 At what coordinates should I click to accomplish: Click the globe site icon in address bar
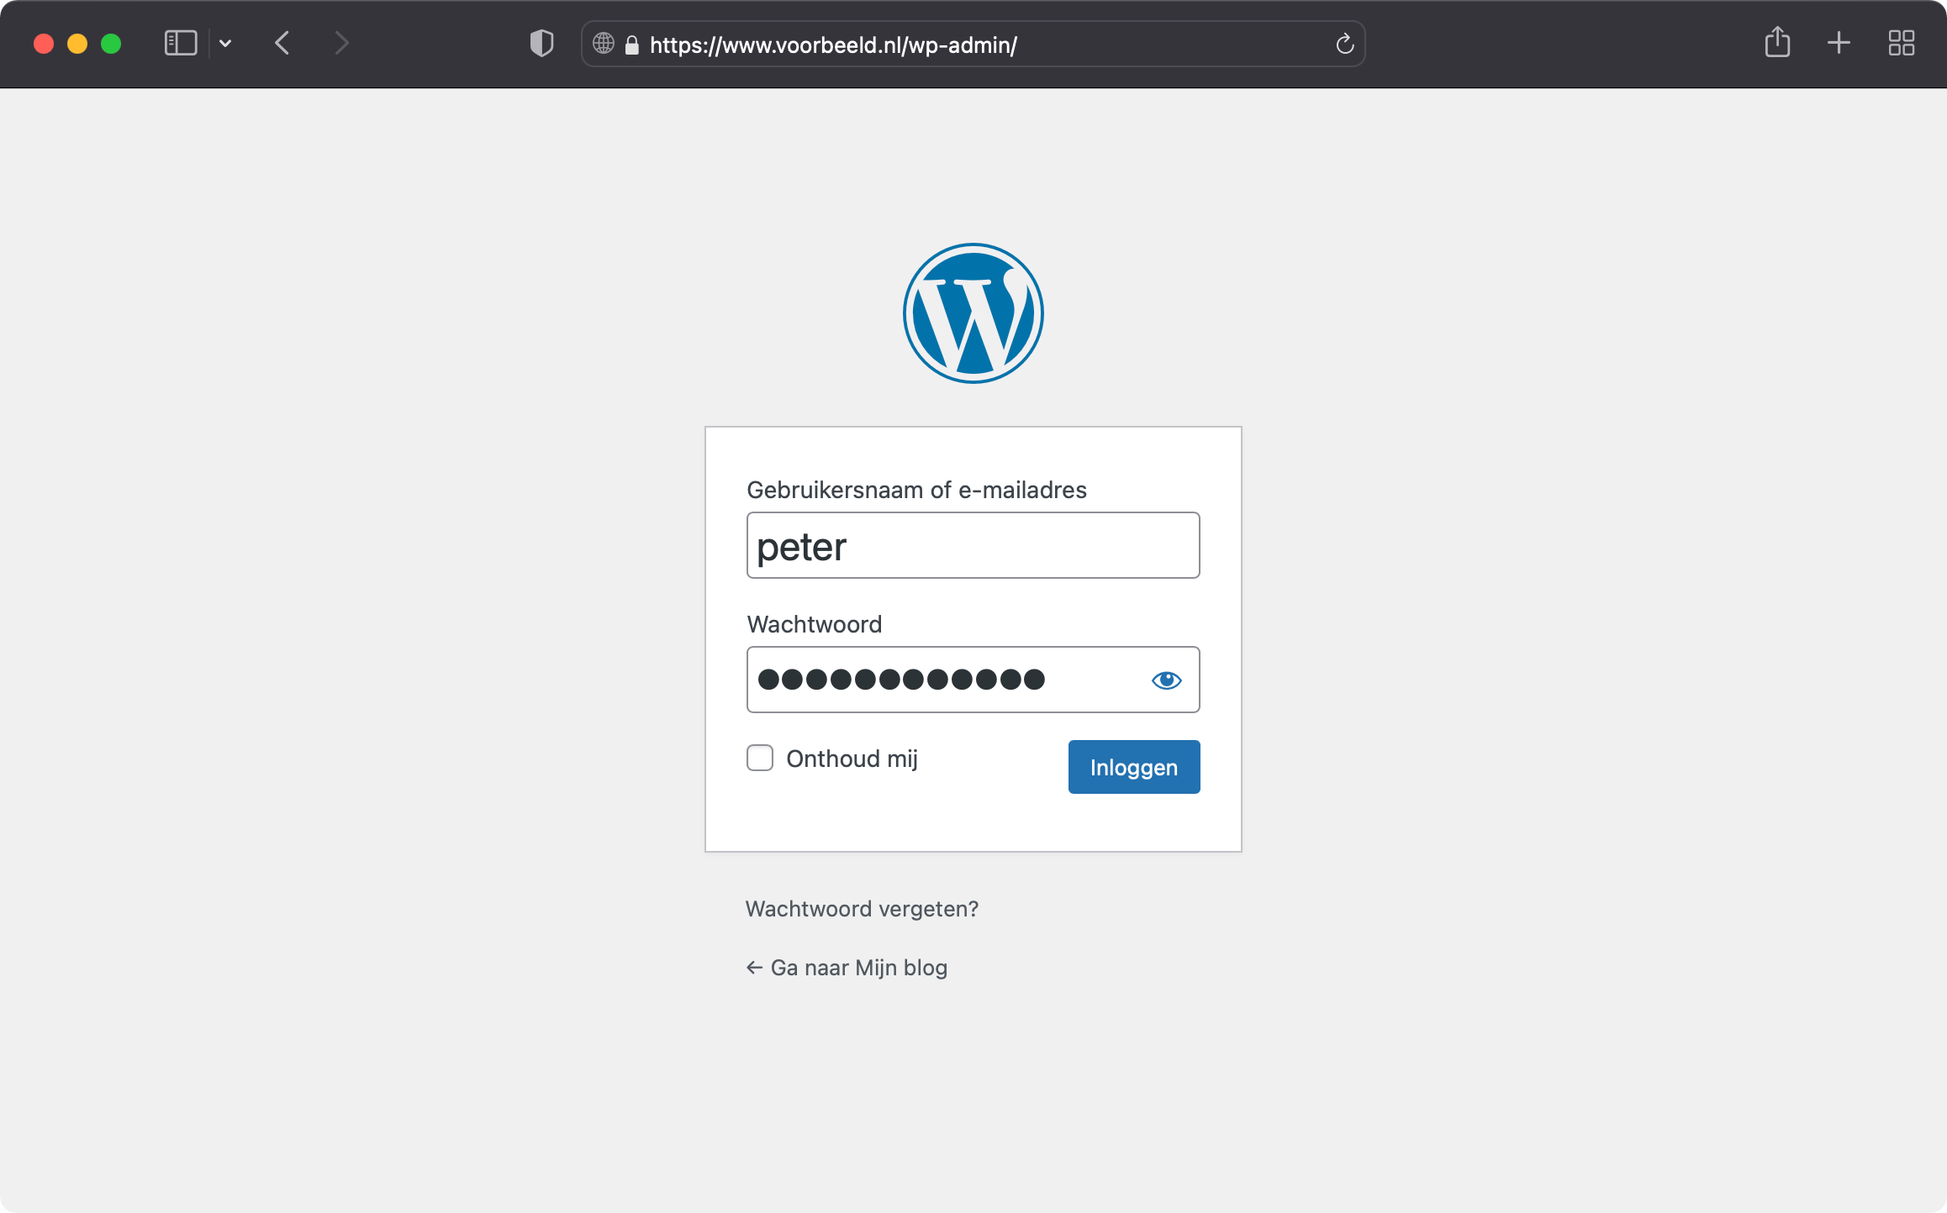604,43
